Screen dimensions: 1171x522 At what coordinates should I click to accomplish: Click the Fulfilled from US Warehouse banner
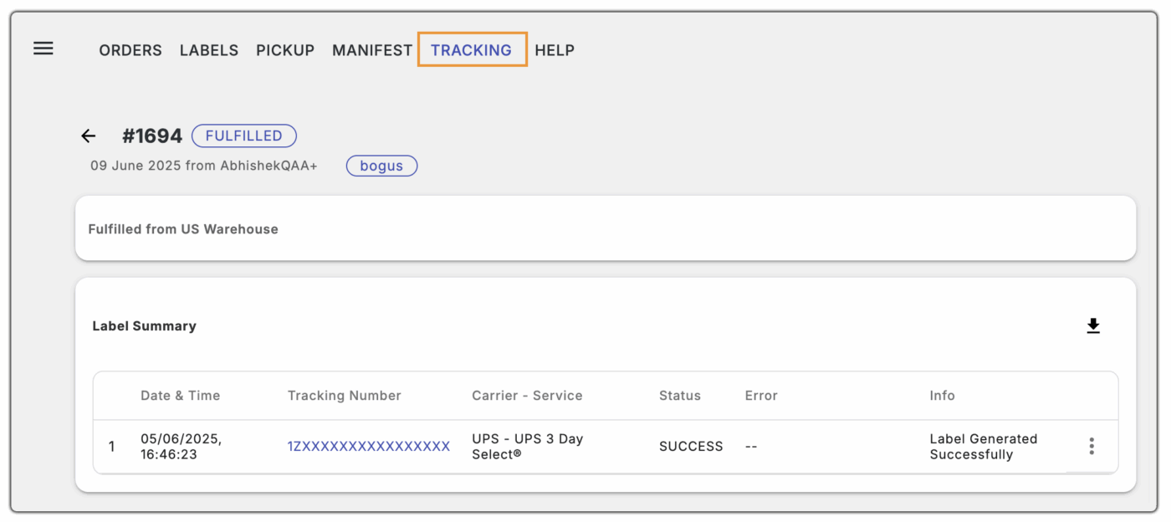[x=183, y=228]
